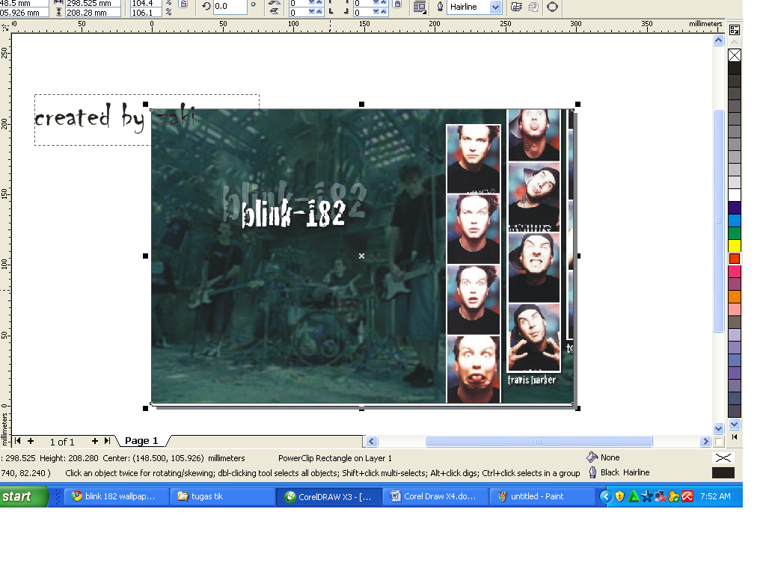Open the color palette flyout icon
The height and width of the screenshot is (574, 766).
click(x=735, y=30)
